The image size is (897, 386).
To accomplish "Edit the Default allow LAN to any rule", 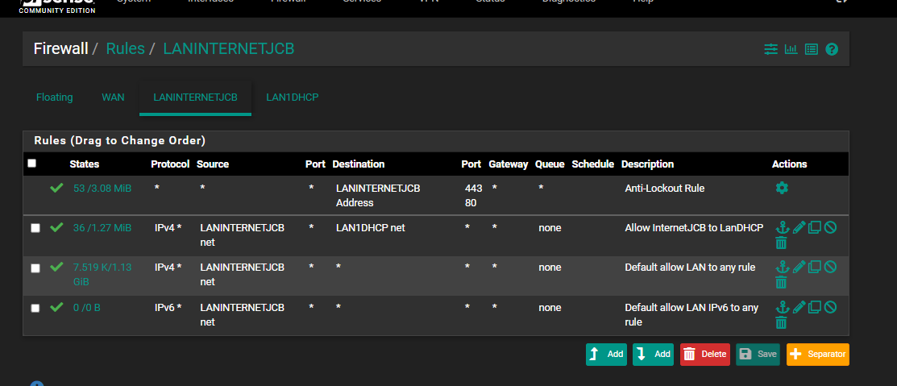I will pyautogui.click(x=799, y=267).
